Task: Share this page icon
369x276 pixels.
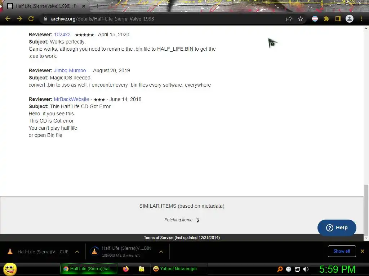Action: (x=289, y=19)
